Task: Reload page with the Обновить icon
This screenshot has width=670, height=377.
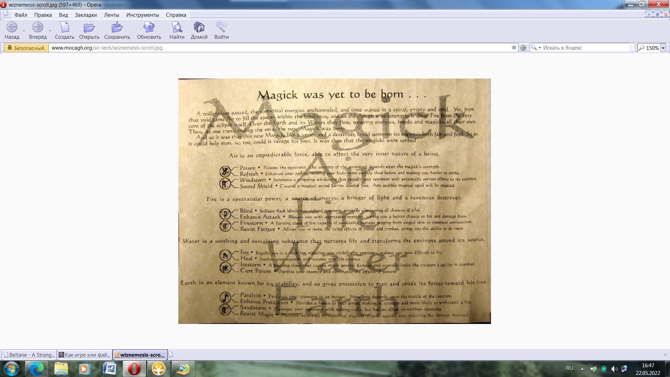Action: click(149, 27)
